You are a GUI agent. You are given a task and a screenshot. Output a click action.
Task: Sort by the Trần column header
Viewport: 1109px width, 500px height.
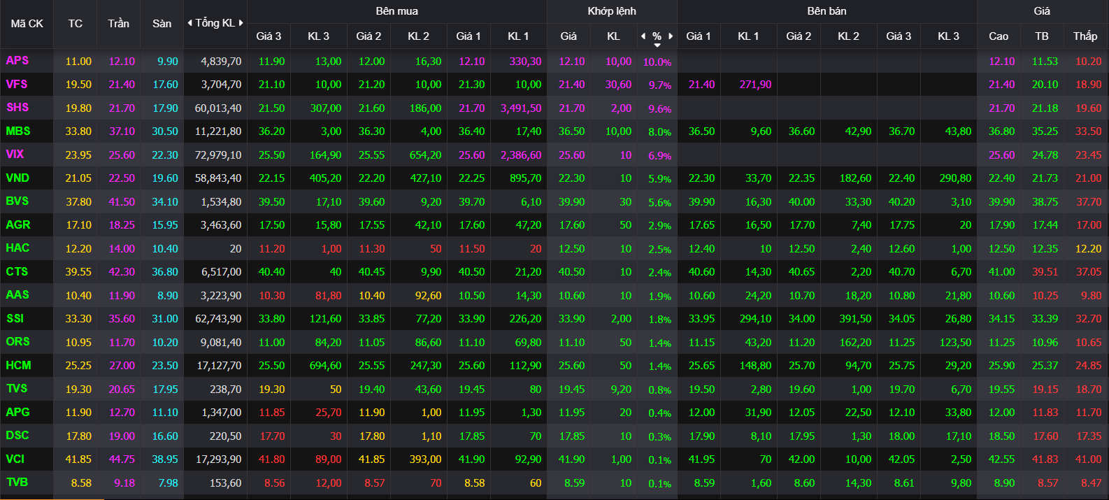pos(119,24)
